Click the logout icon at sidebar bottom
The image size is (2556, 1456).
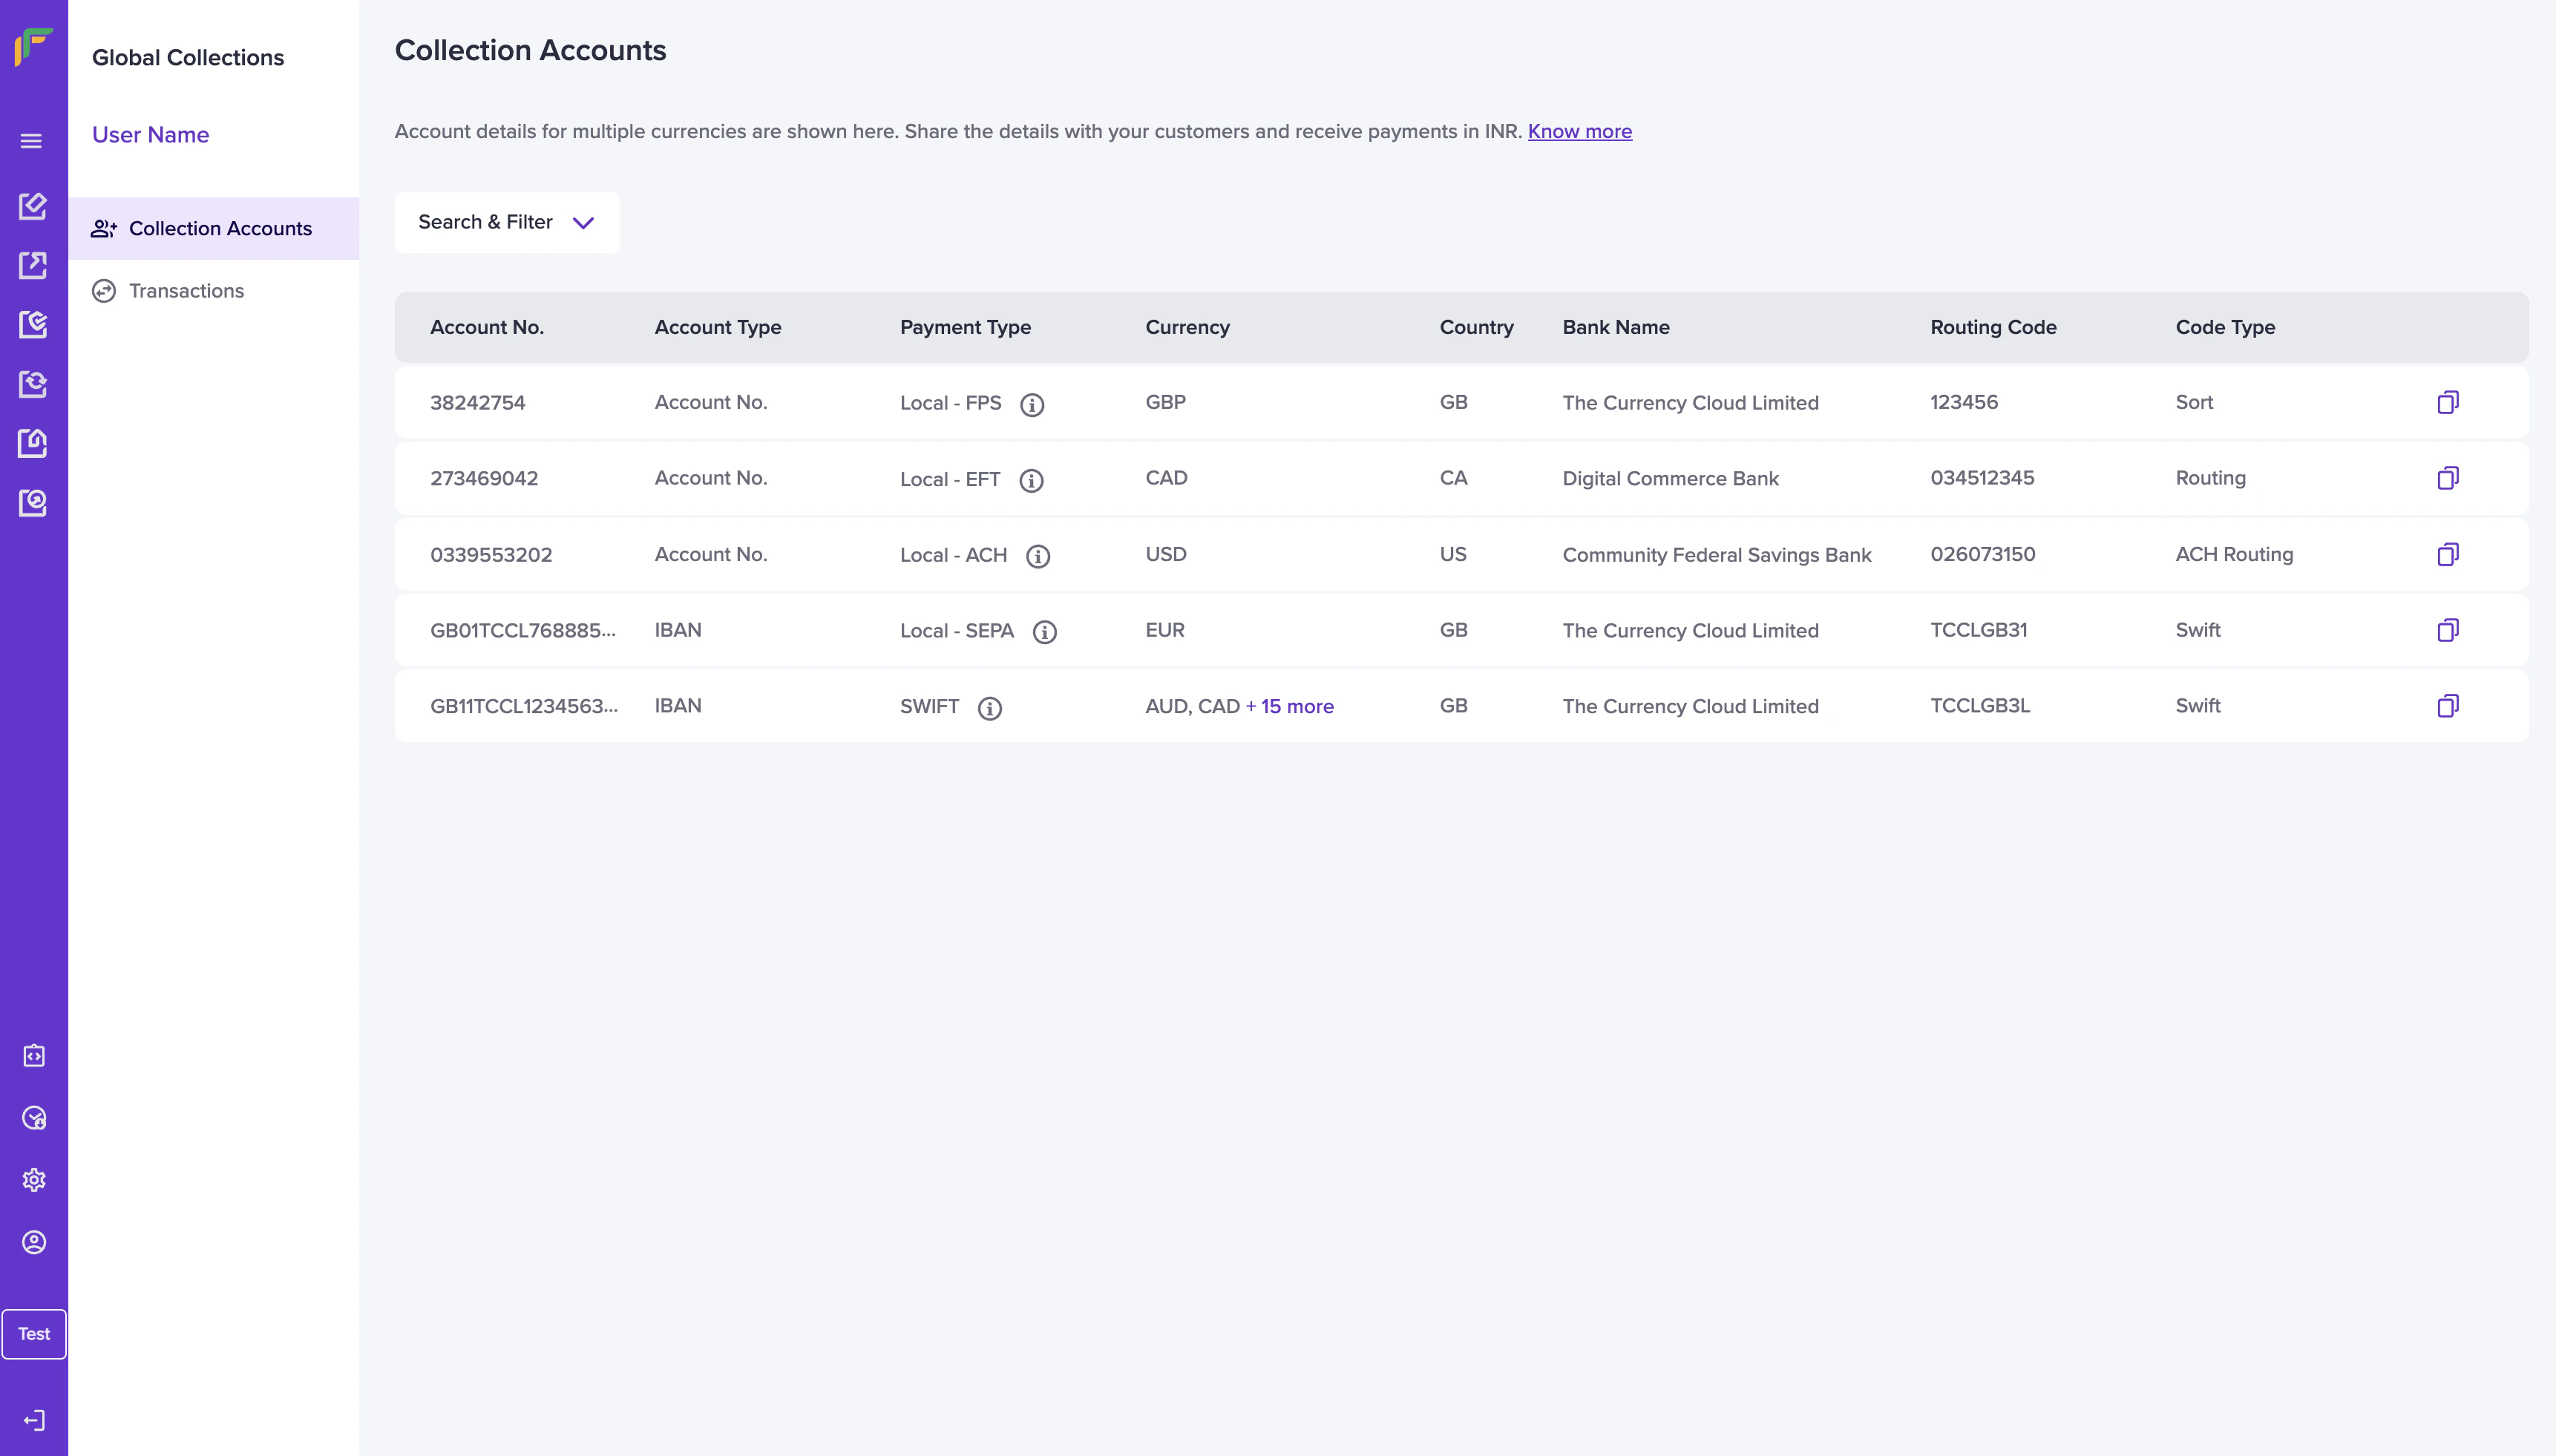coord(34,1420)
